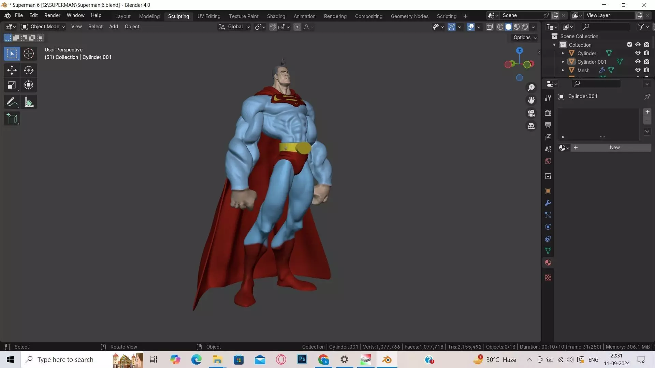Screen dimensions: 655x368
Task: Open the Render properties tab
Action: [548, 113]
